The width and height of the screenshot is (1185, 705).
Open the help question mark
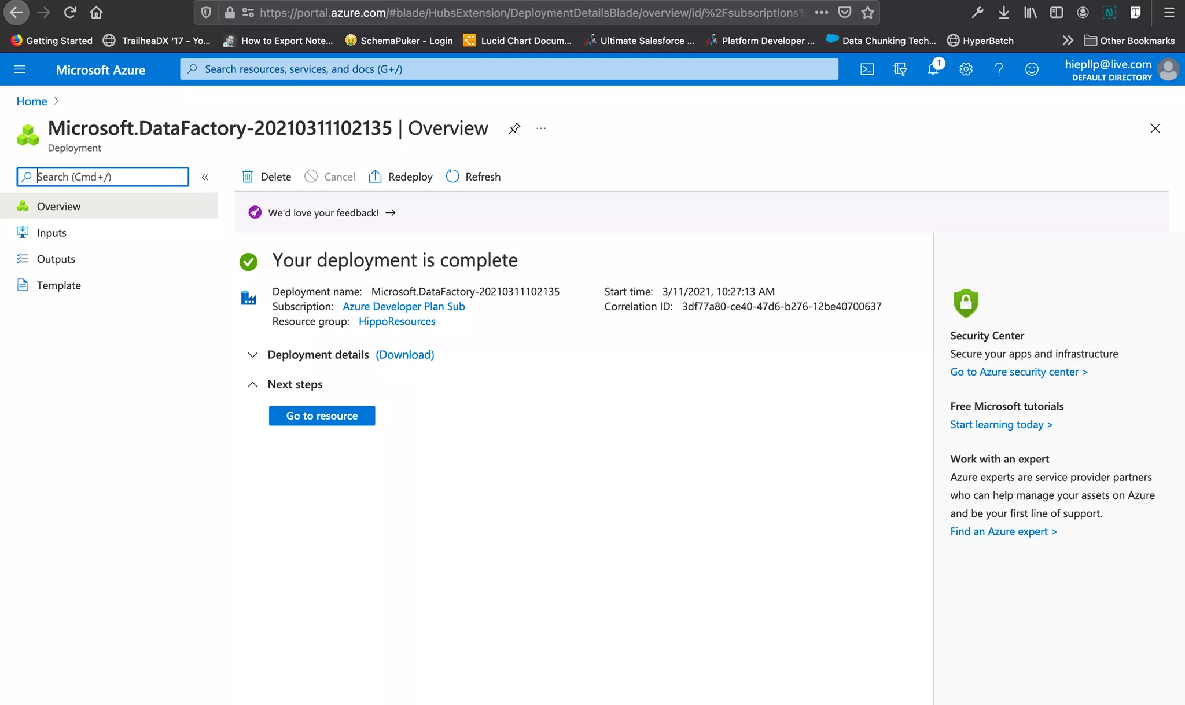pyautogui.click(x=999, y=69)
